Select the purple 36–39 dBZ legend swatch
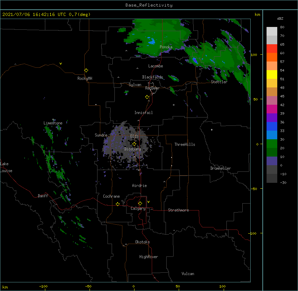298x291 pixels. coord(272,118)
